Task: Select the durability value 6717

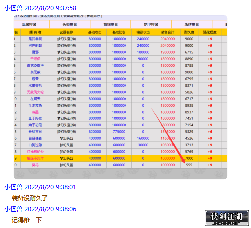Action: click(x=189, y=99)
